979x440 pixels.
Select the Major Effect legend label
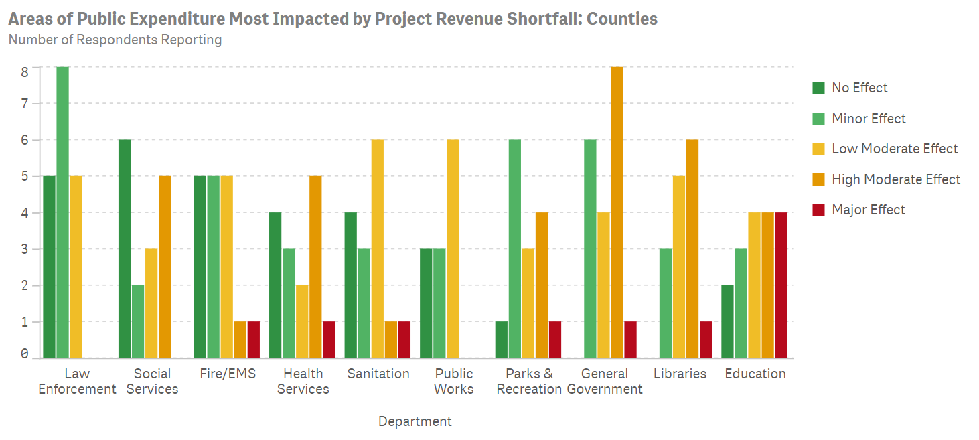tap(869, 210)
